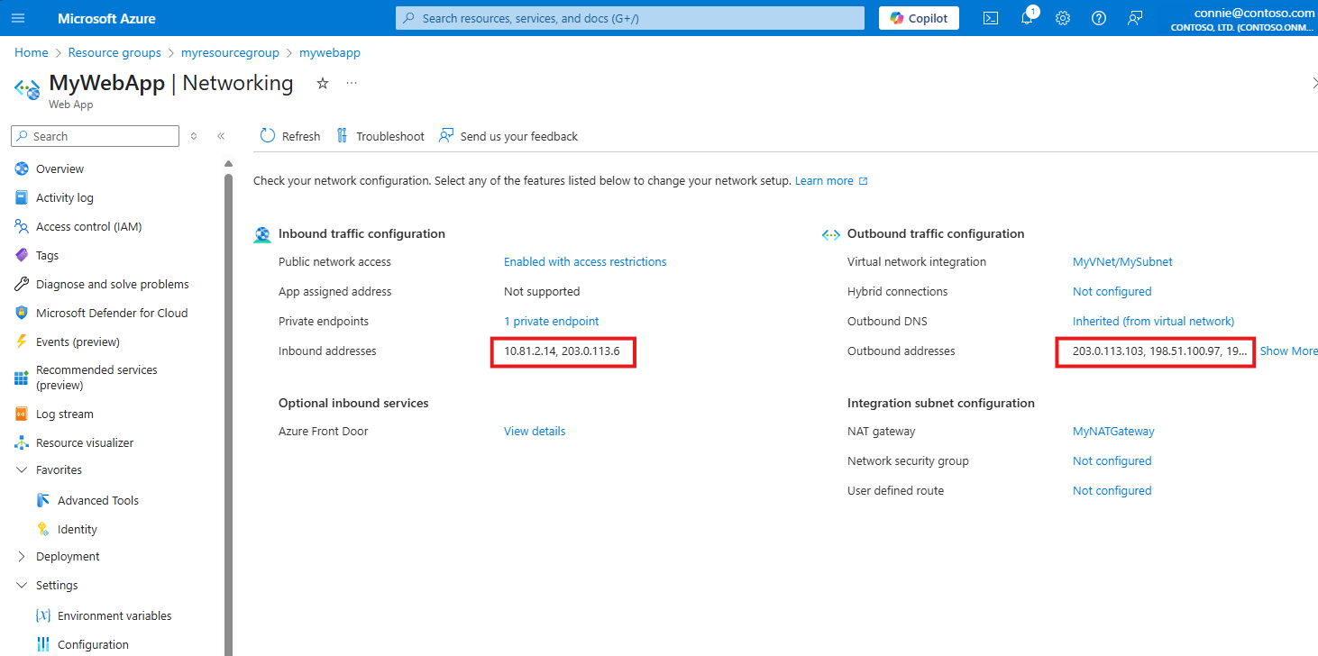
Task: Click the Resource groups breadcrumb
Action: pos(114,52)
